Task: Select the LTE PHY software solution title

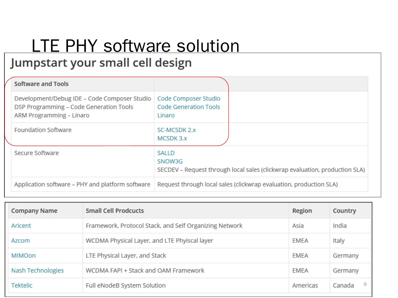Action: point(135,46)
